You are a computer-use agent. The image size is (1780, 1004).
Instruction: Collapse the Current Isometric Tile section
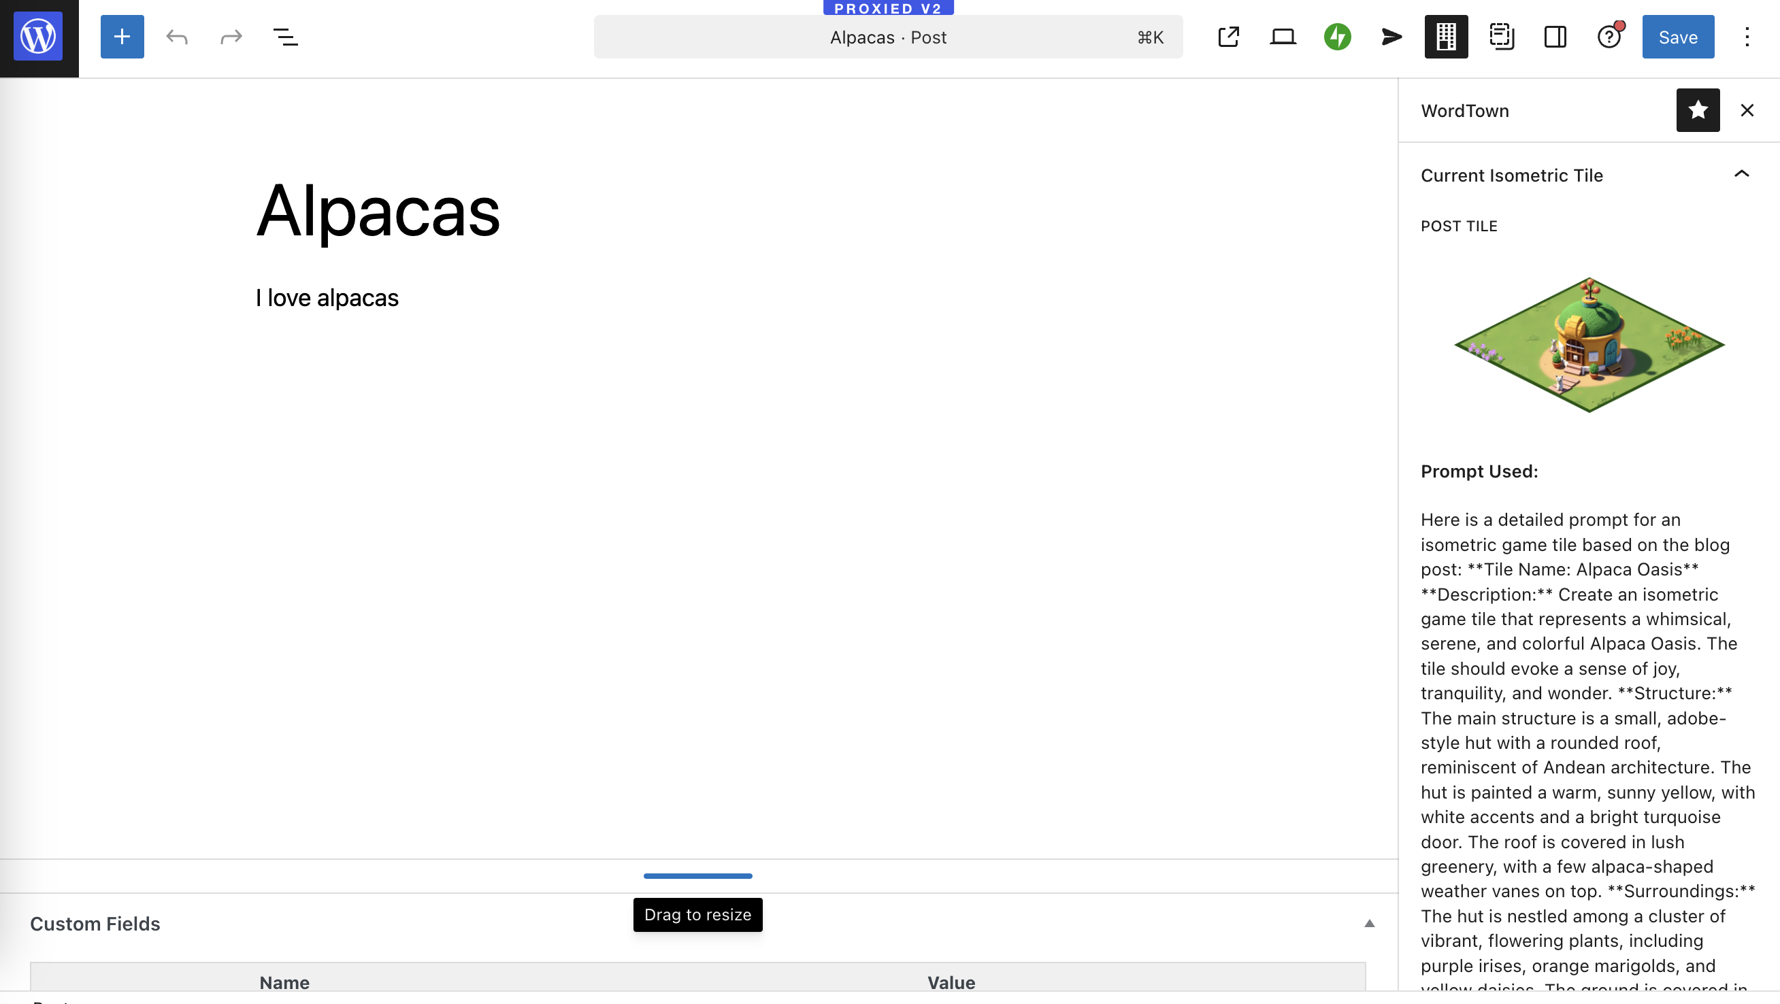click(x=1741, y=175)
